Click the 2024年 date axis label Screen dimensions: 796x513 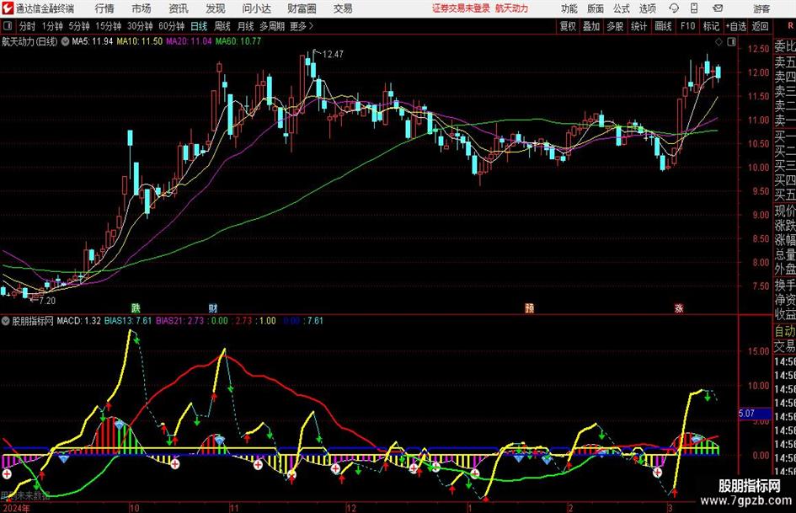16,508
